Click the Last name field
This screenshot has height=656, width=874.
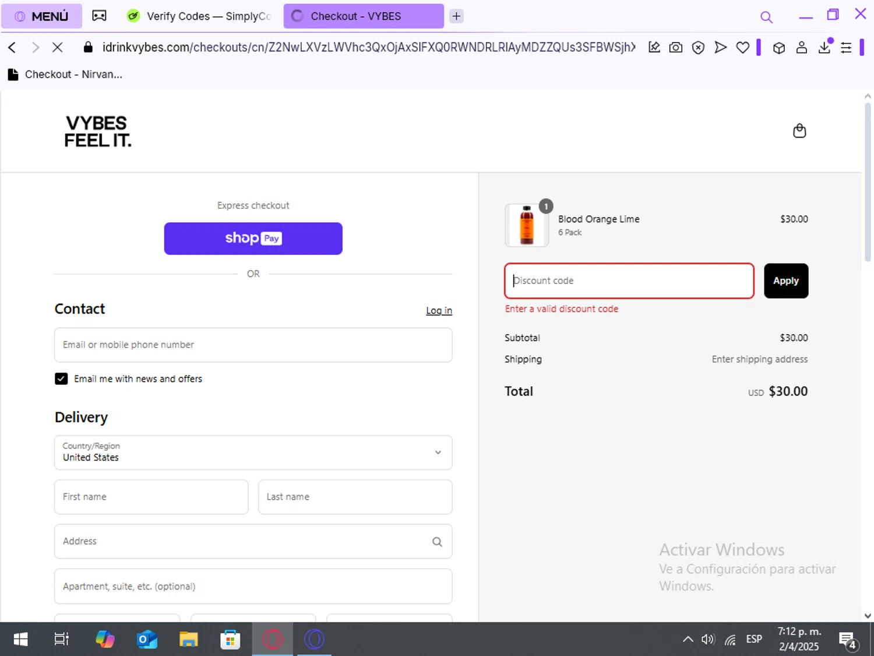click(355, 497)
